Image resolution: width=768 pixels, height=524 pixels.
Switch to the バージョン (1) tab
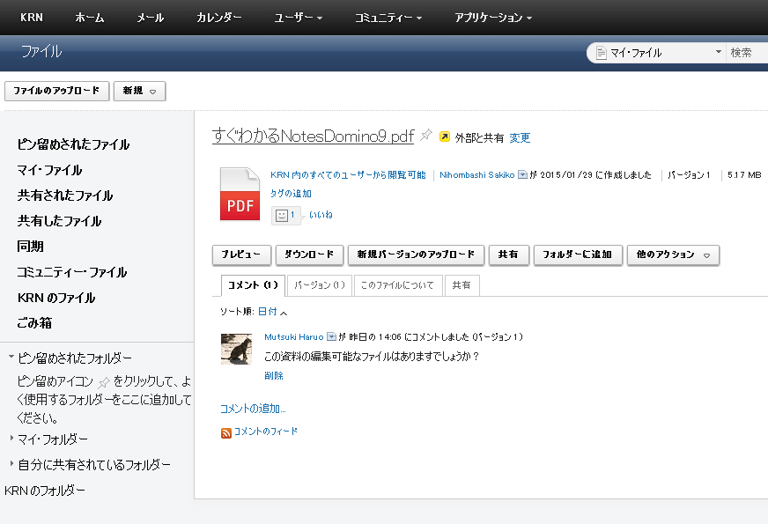[x=319, y=285]
